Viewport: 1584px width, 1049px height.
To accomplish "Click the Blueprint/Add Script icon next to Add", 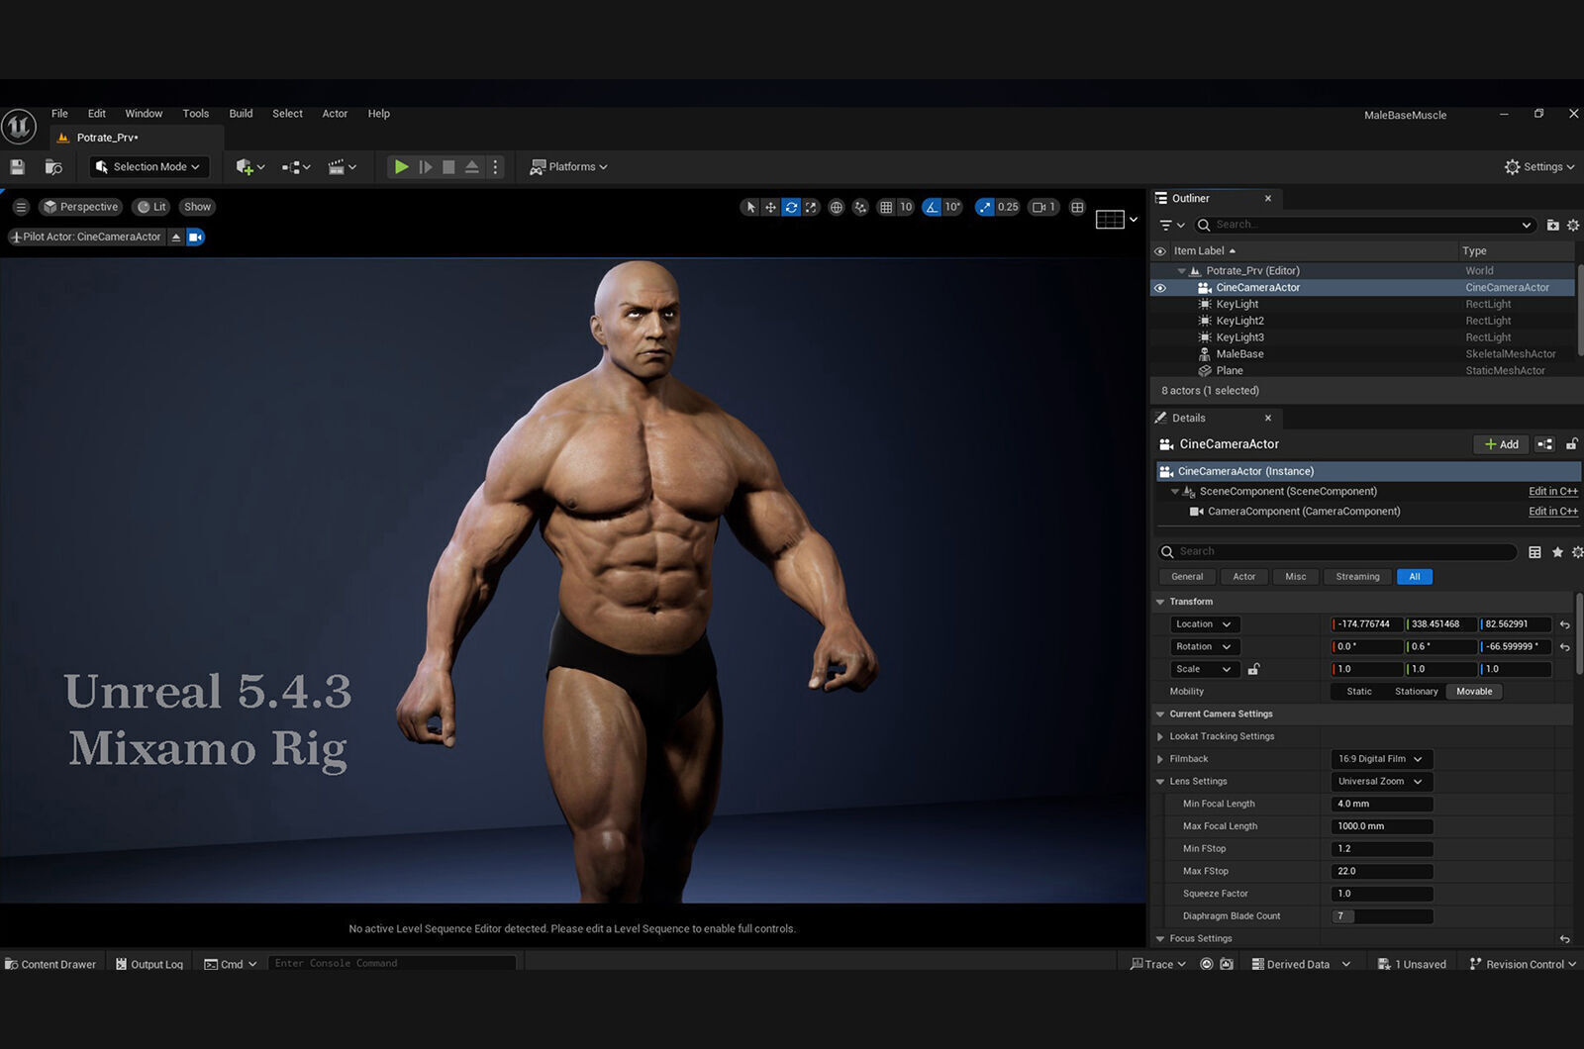I will [x=1544, y=444].
